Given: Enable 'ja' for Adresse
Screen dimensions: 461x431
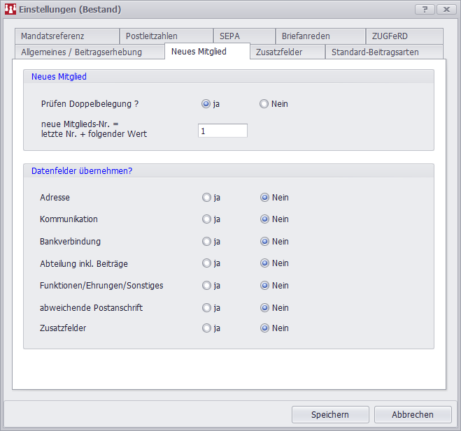Looking at the screenshot, I should point(206,198).
